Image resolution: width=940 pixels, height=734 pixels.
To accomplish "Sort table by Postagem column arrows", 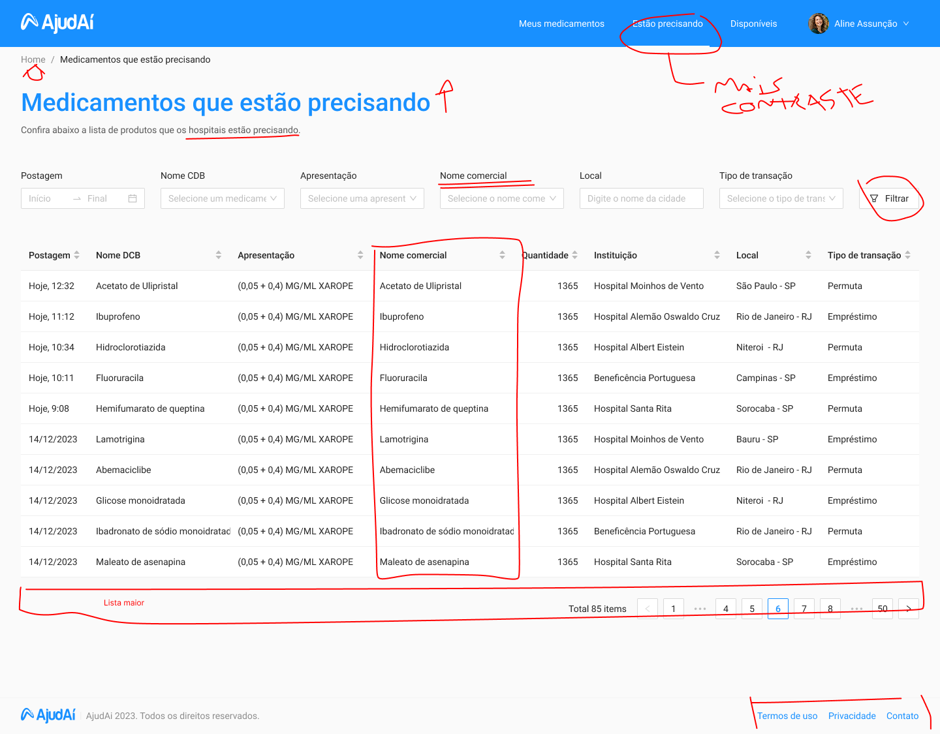I will tap(76, 255).
